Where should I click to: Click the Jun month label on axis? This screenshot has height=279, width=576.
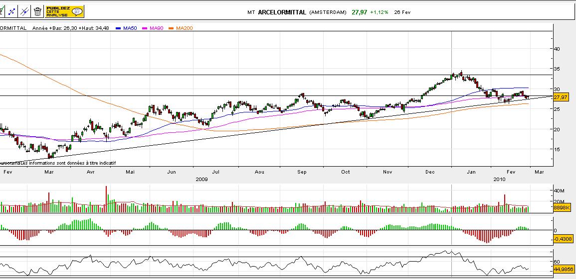[172, 172]
